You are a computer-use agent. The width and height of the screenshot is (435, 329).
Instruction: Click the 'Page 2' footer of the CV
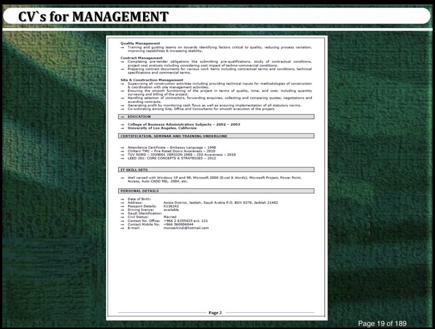pyautogui.click(x=215, y=313)
